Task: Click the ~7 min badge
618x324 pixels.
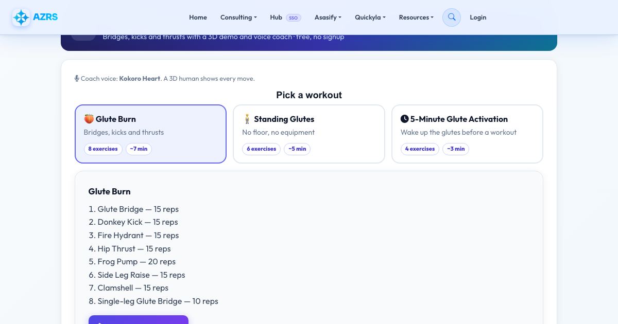Action: [139, 149]
